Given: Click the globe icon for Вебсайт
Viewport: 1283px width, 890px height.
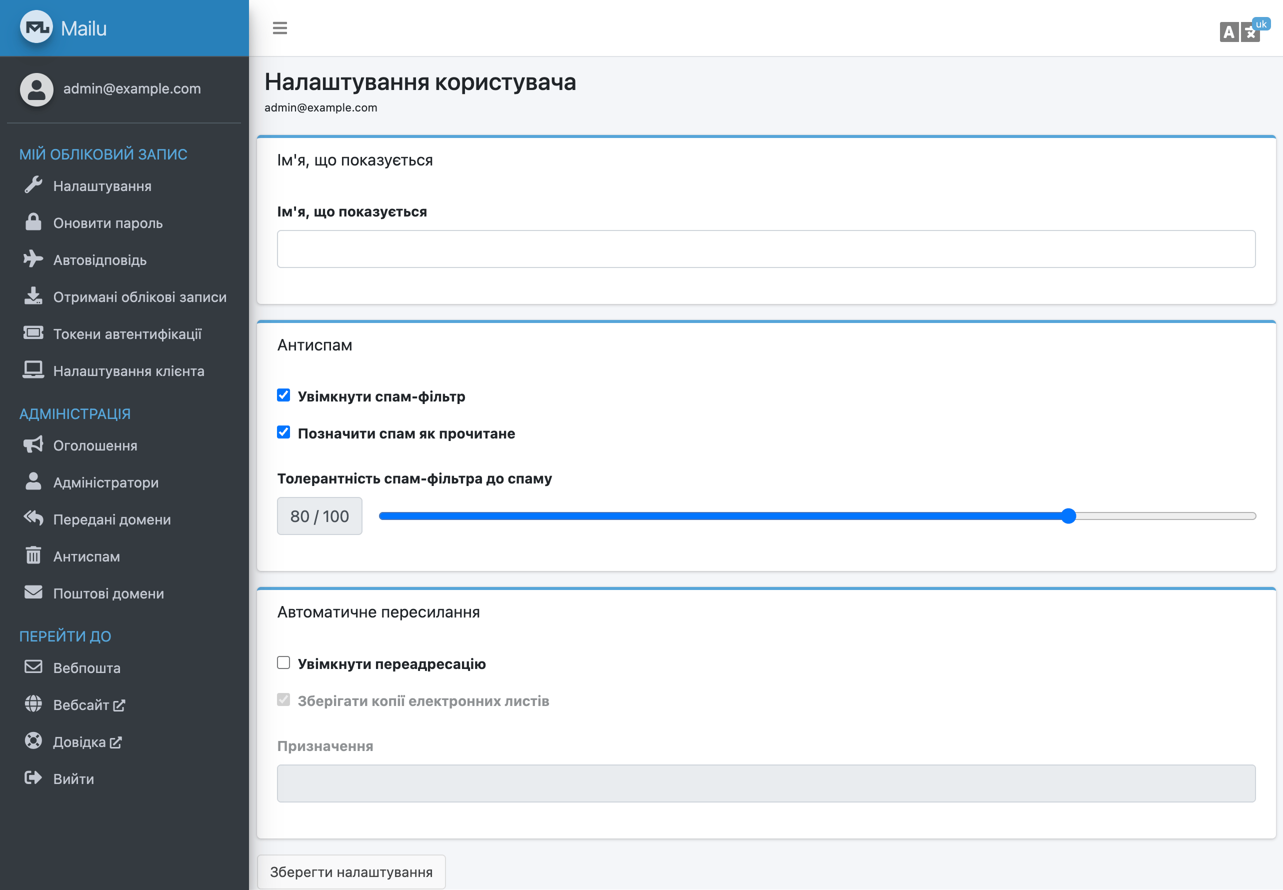Looking at the screenshot, I should tap(33, 703).
